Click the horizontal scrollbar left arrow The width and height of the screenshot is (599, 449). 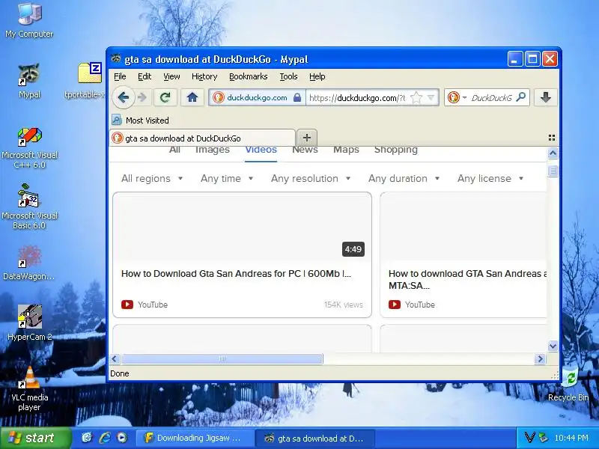[x=115, y=359]
